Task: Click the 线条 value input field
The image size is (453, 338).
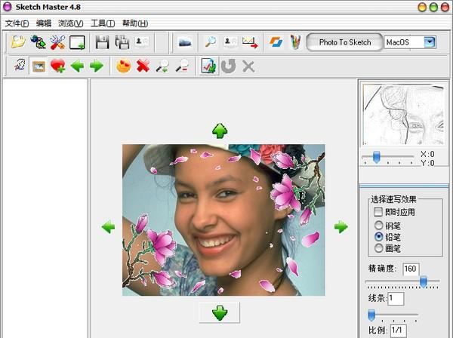Action: coord(396,299)
